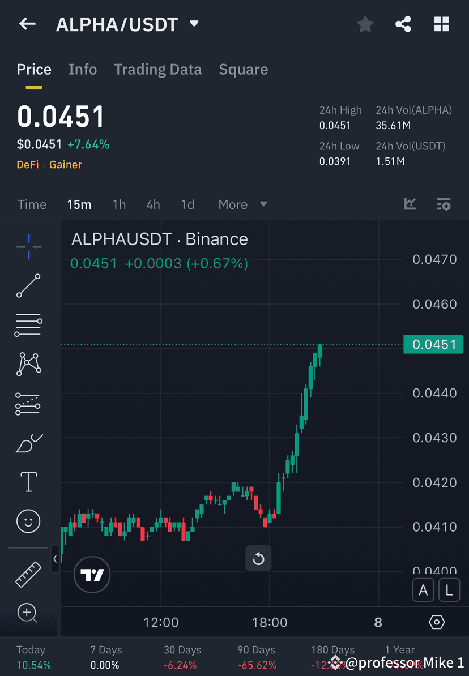Switch to the Trading Data tab
Image resolution: width=469 pixels, height=676 pixels.
[x=157, y=69]
